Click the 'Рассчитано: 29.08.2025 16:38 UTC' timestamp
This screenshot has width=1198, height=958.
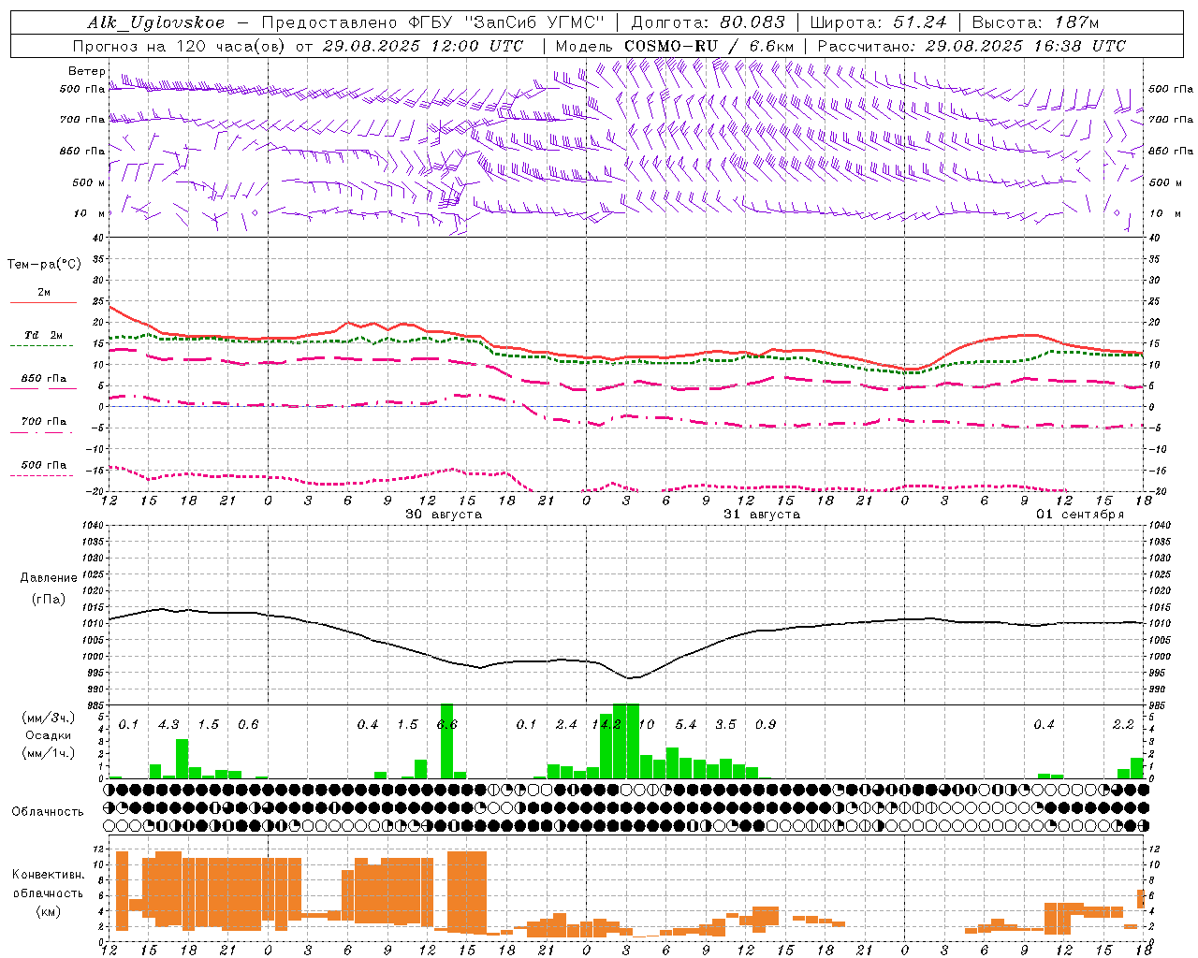point(972,46)
